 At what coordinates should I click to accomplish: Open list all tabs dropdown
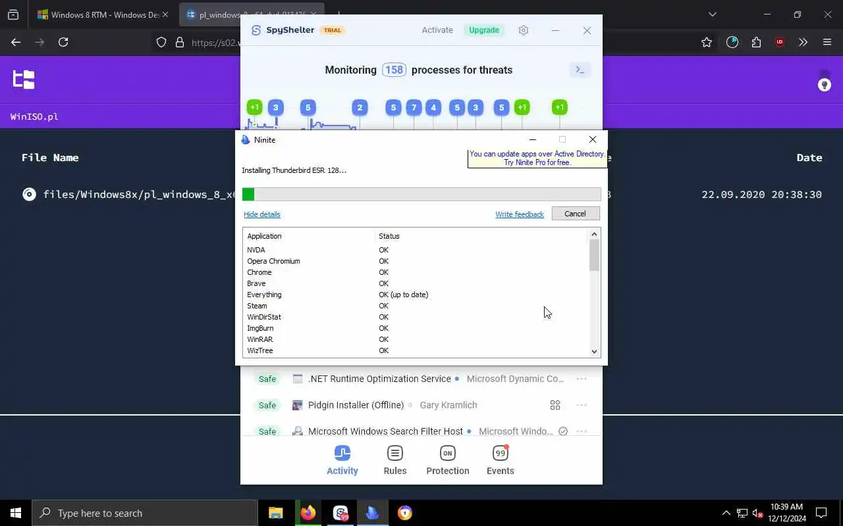pyautogui.click(x=712, y=14)
